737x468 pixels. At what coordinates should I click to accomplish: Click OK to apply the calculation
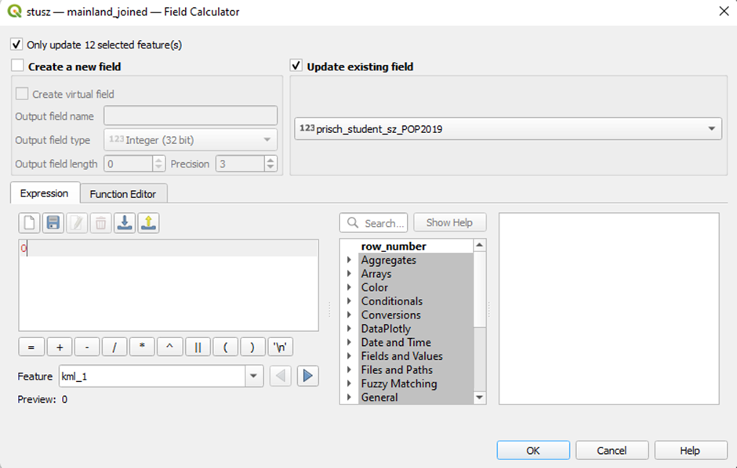[x=532, y=450]
